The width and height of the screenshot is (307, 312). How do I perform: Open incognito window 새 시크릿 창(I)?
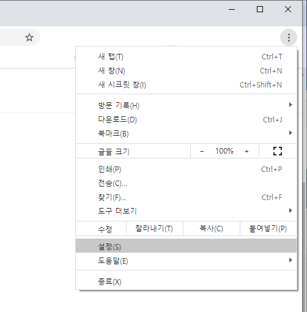pyautogui.click(x=186, y=85)
